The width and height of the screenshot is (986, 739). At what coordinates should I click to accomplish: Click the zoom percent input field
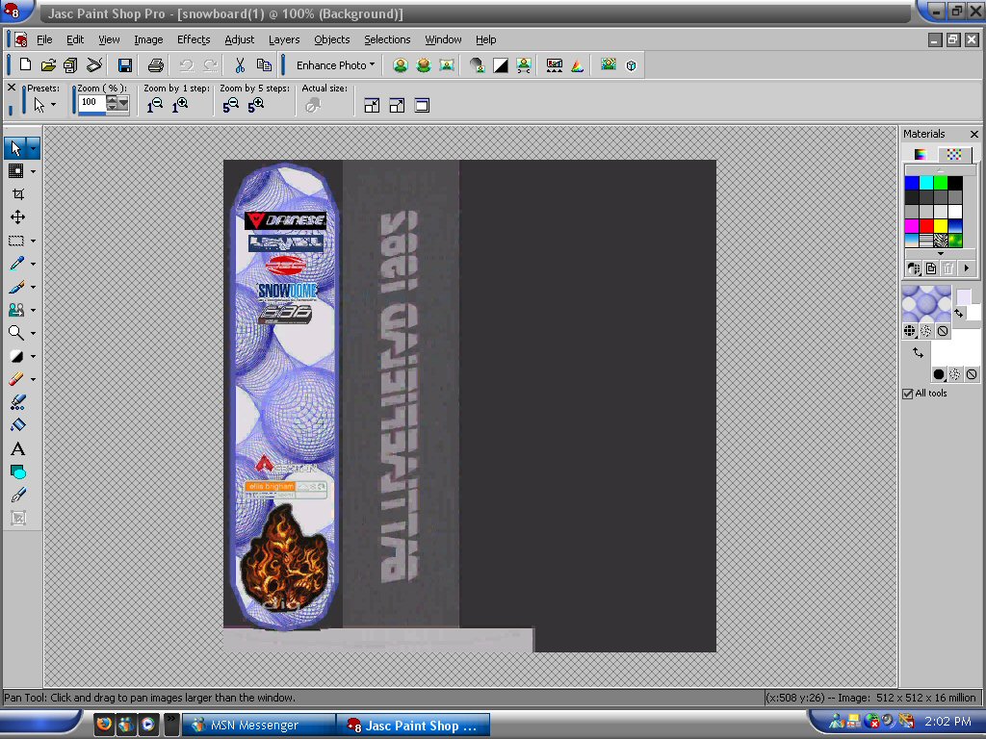click(91, 102)
